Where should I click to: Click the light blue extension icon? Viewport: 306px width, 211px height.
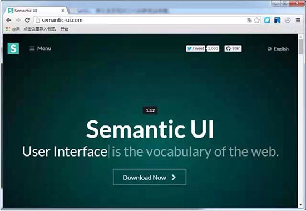[267, 20]
